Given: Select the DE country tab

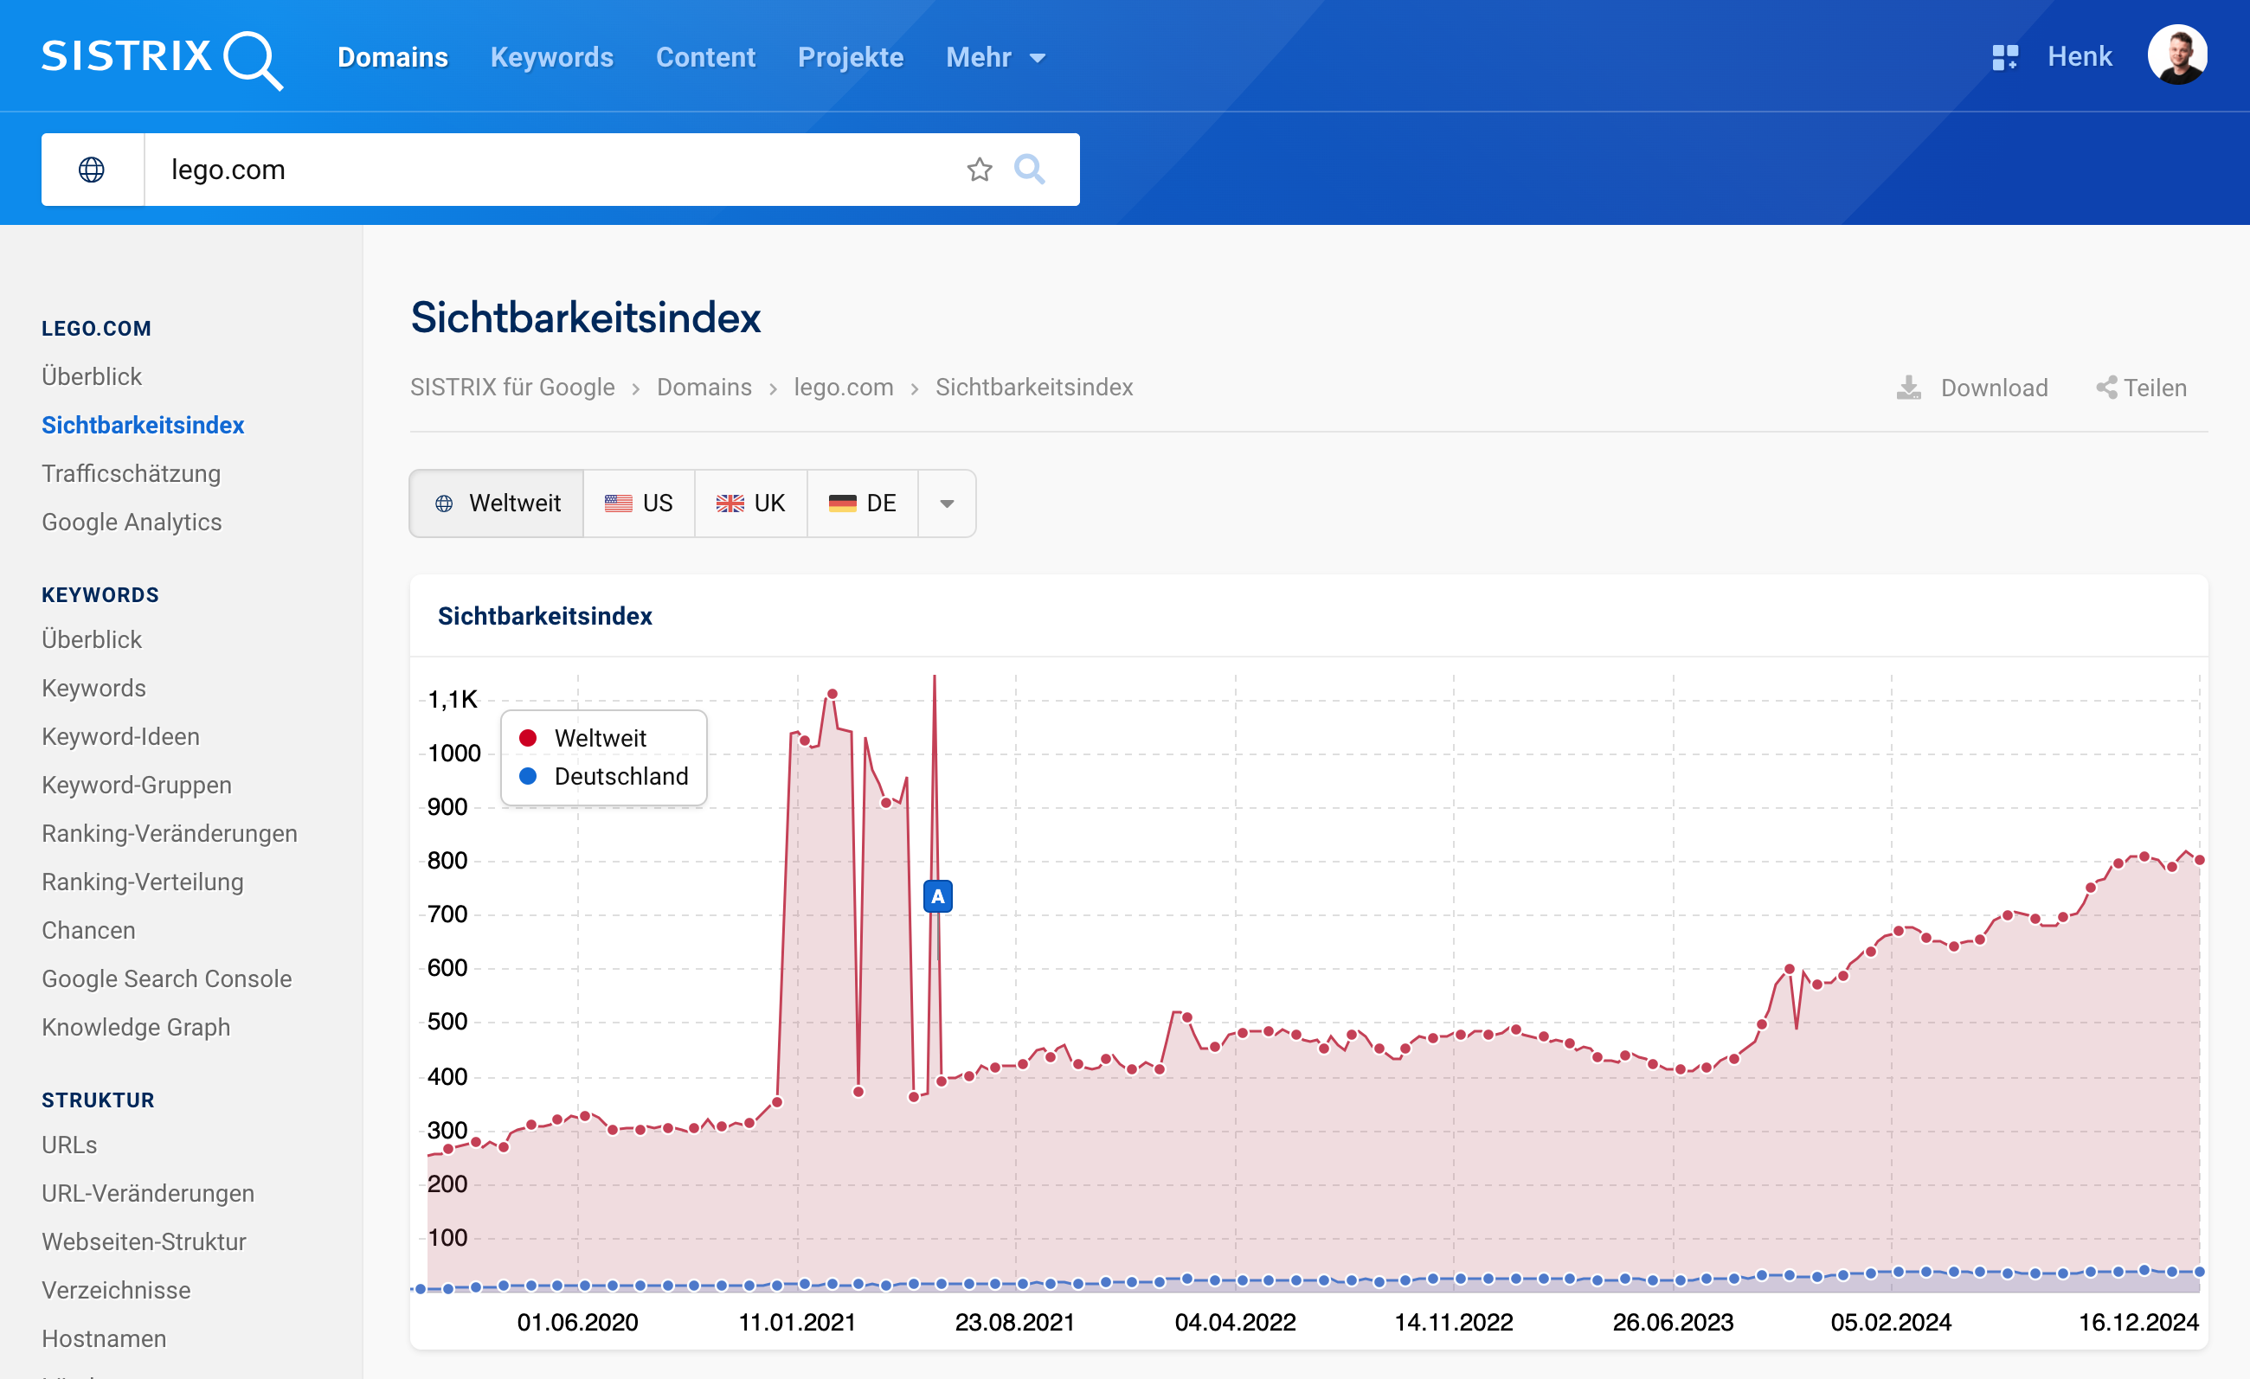Looking at the screenshot, I should 863,503.
